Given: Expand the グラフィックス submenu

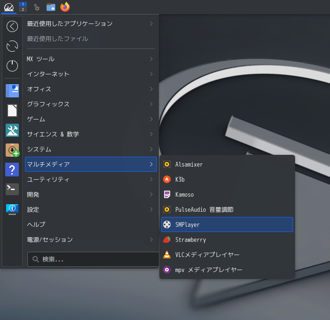Looking at the screenshot, I should tap(91, 104).
